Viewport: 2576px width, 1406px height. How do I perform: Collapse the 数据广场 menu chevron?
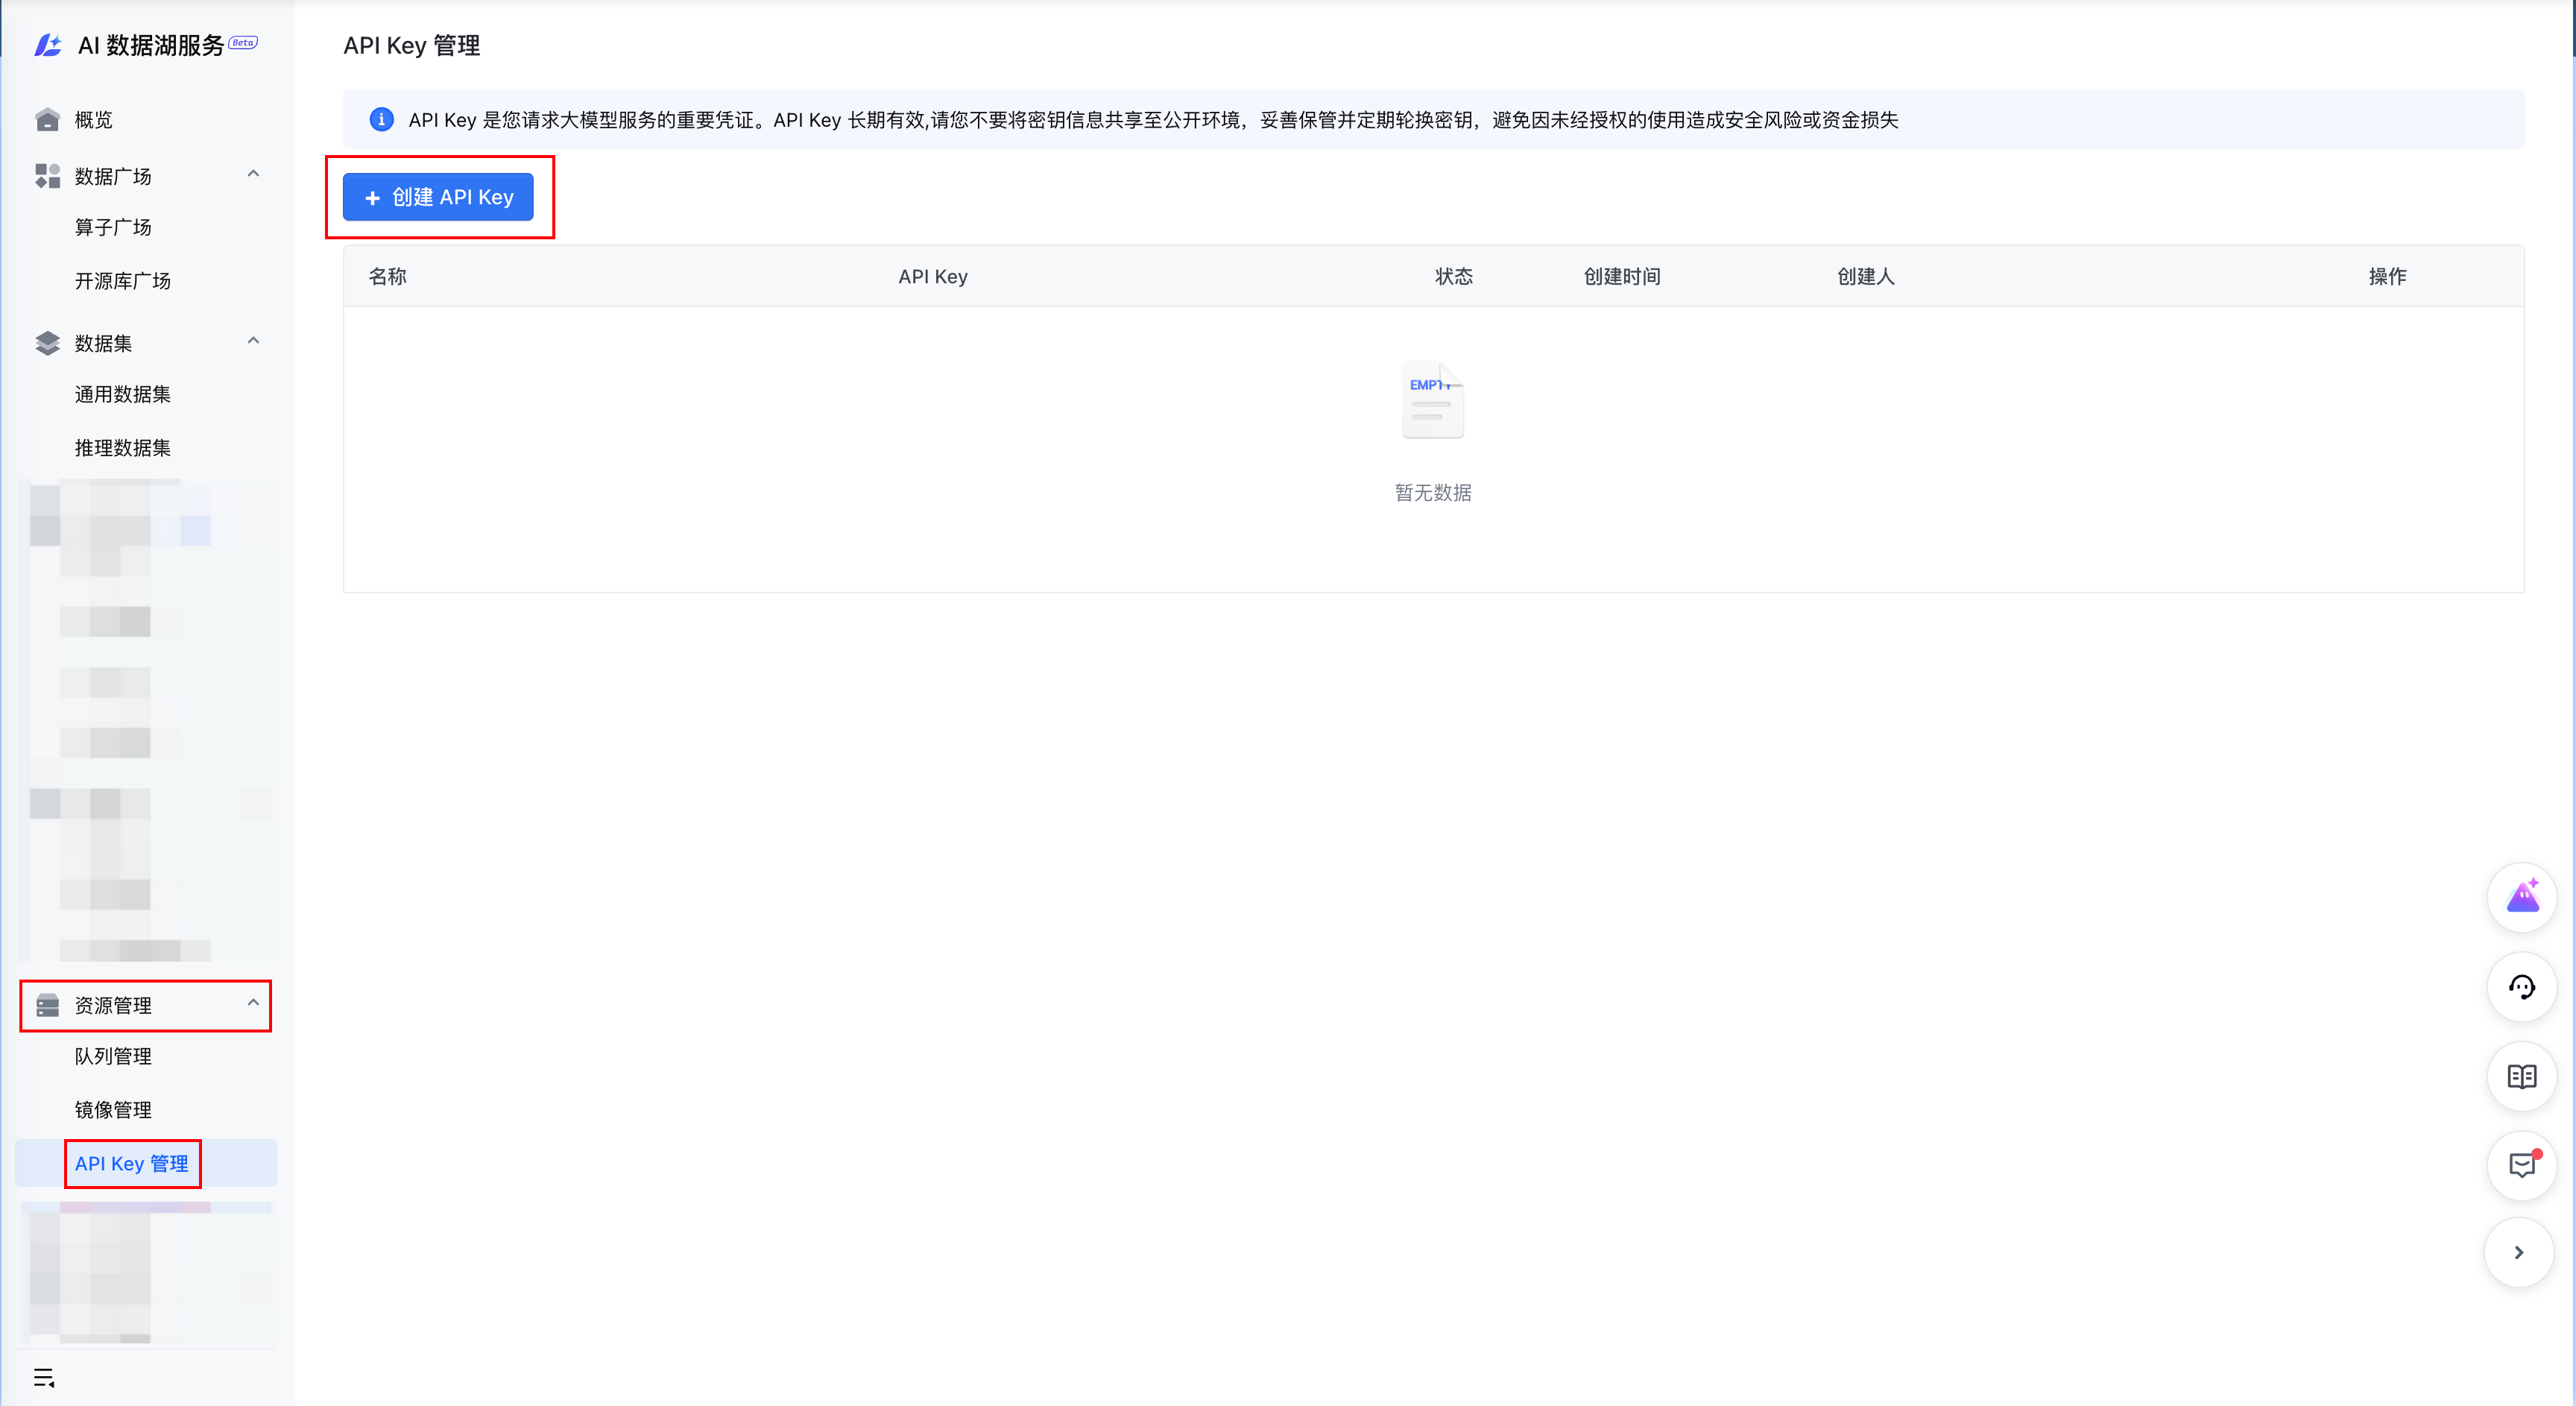coord(253,174)
